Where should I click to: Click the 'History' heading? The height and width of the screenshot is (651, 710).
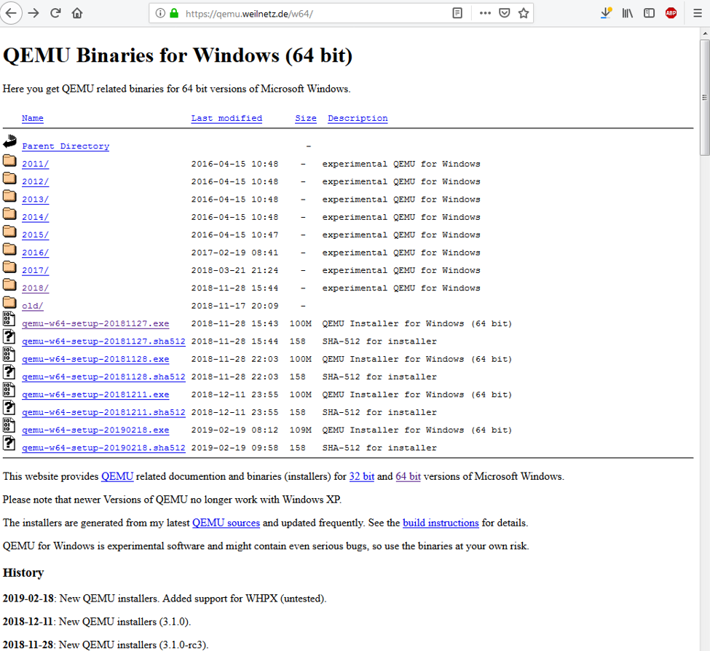(x=23, y=572)
